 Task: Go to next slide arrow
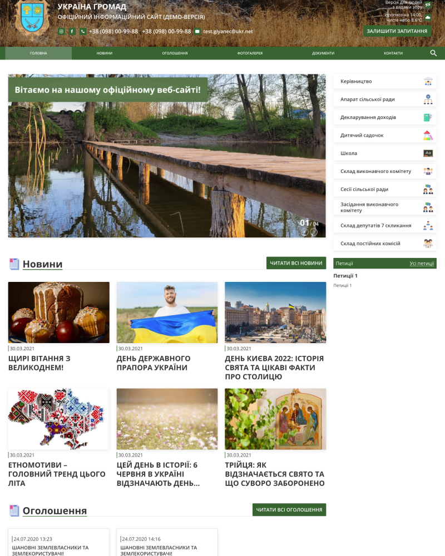[314, 232]
